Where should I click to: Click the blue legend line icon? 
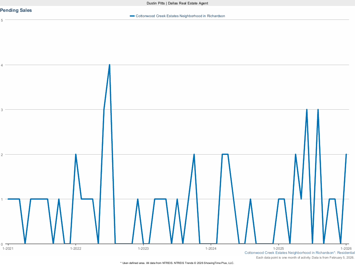click(x=132, y=16)
